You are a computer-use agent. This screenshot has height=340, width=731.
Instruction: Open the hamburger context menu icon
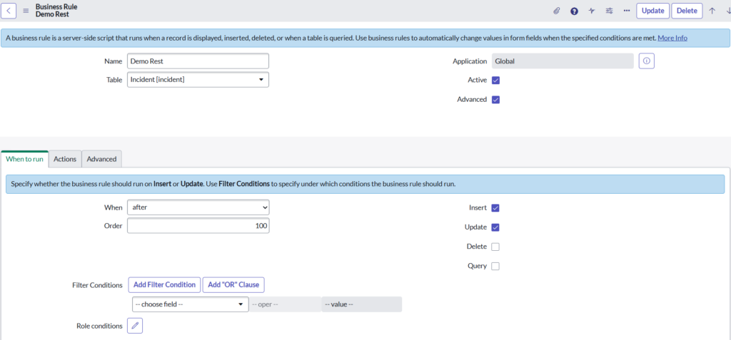[26, 11]
